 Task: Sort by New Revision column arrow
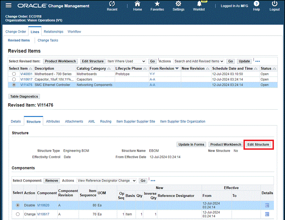point(207,68)
